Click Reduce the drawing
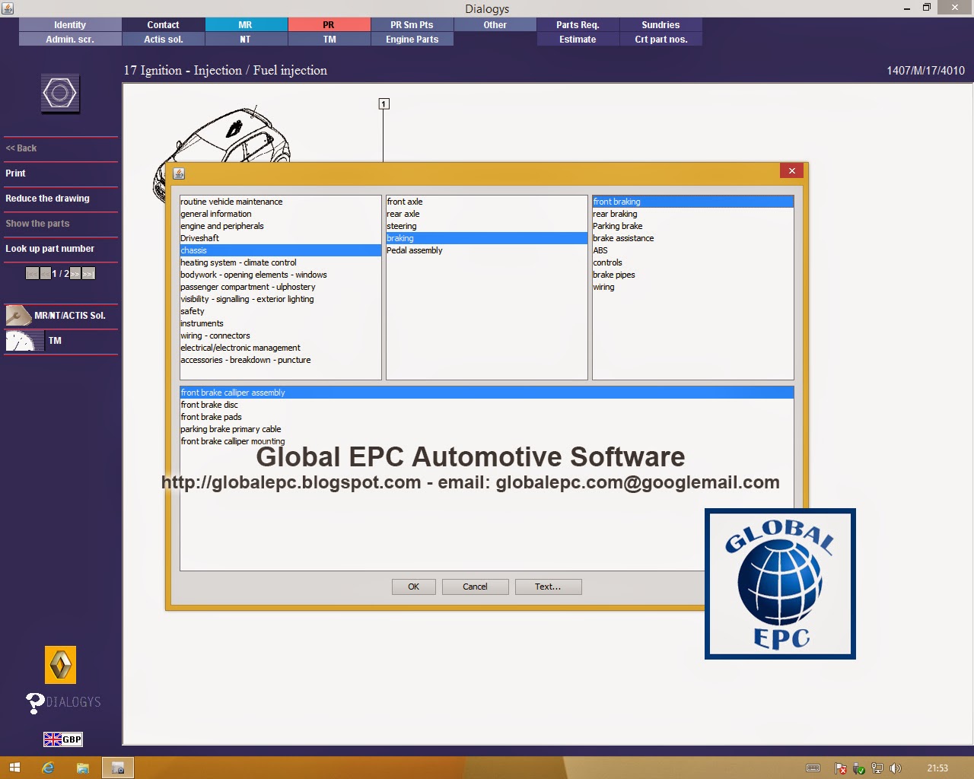Image resolution: width=974 pixels, height=779 pixels. point(47,199)
